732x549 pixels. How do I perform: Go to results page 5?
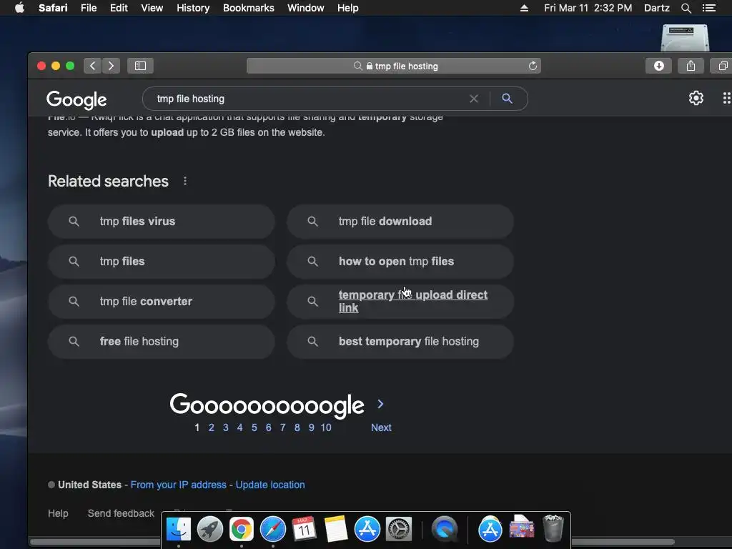click(254, 427)
